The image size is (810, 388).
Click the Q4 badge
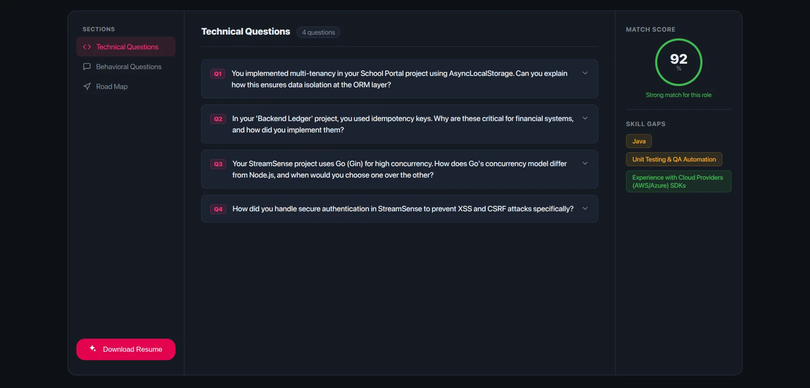coord(218,209)
